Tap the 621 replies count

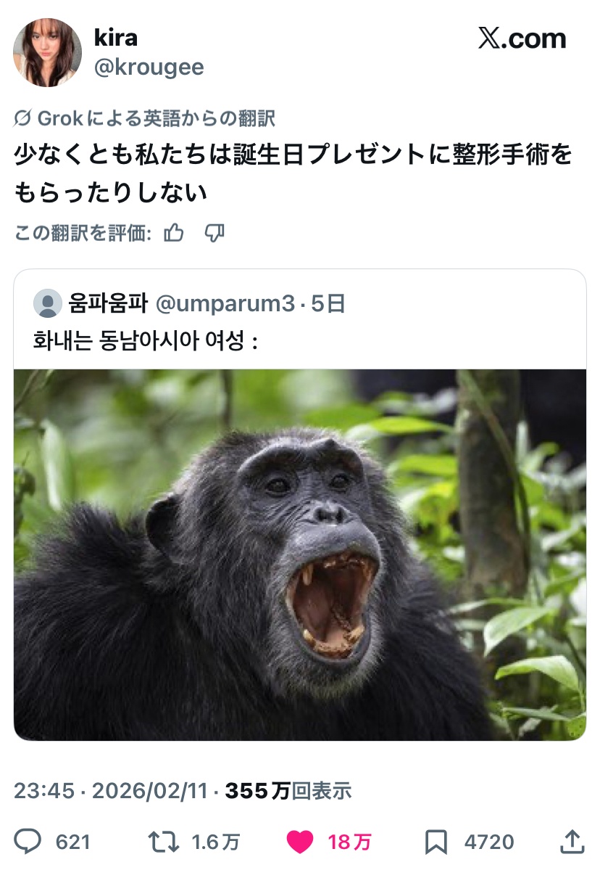73,842
